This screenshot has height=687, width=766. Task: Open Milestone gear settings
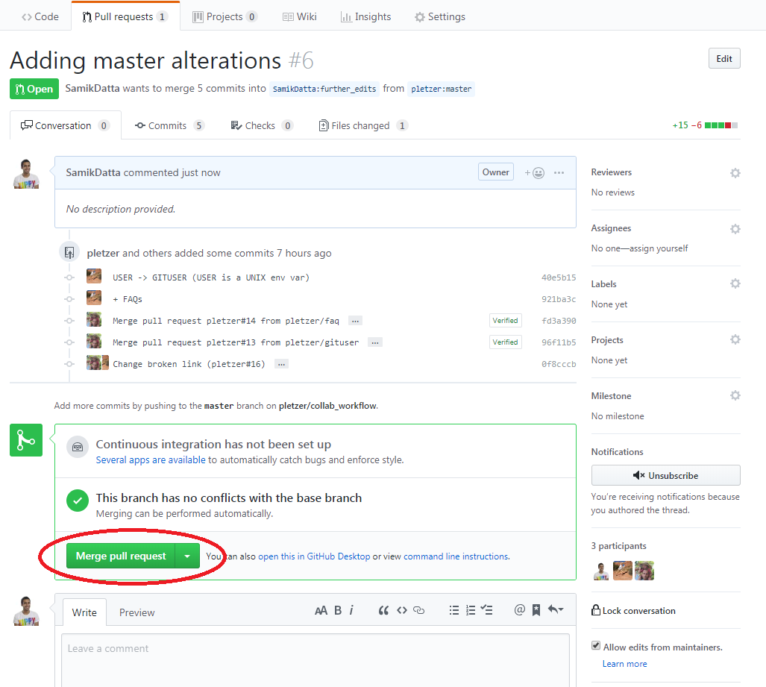click(x=735, y=396)
